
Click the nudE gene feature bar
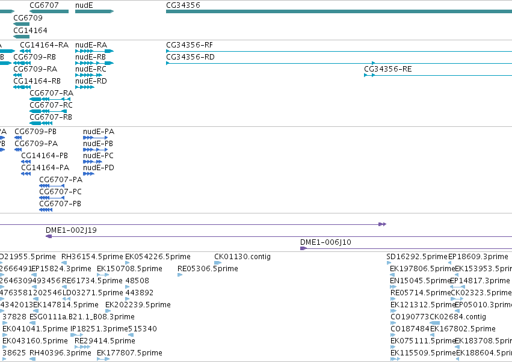(x=94, y=11)
